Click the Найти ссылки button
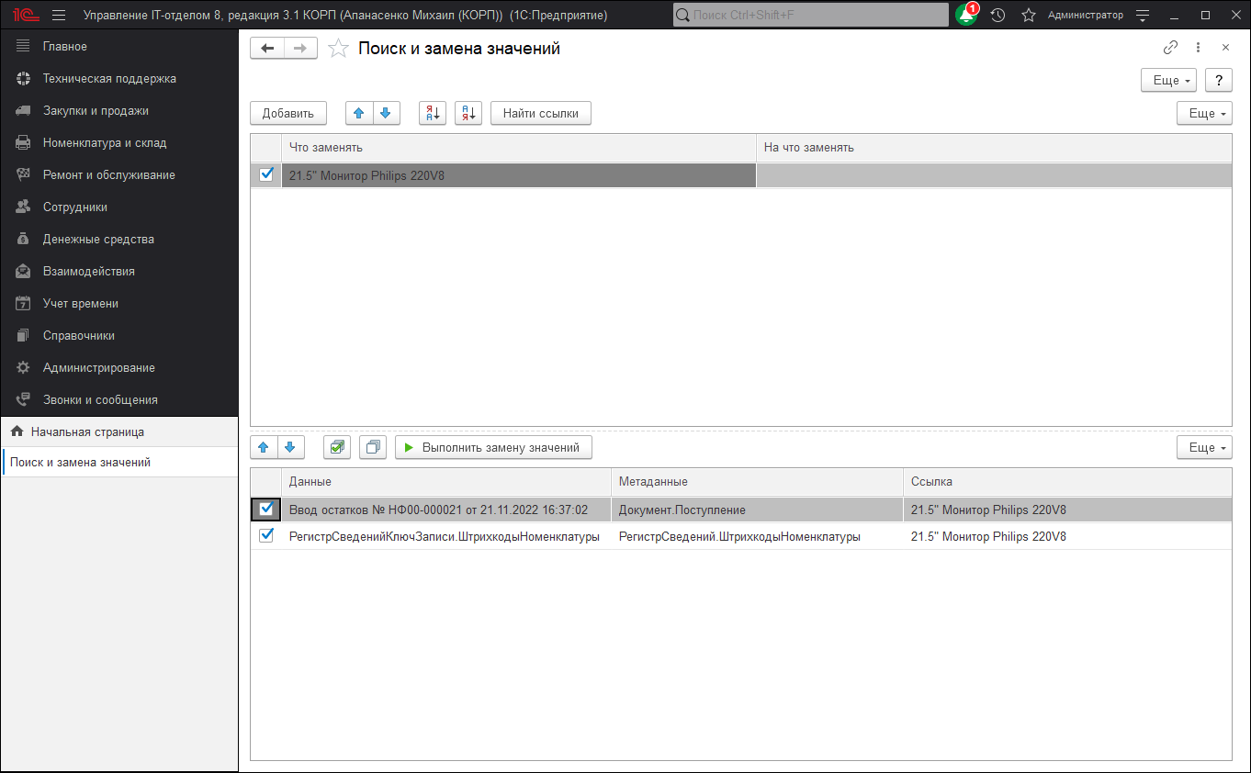 point(540,113)
